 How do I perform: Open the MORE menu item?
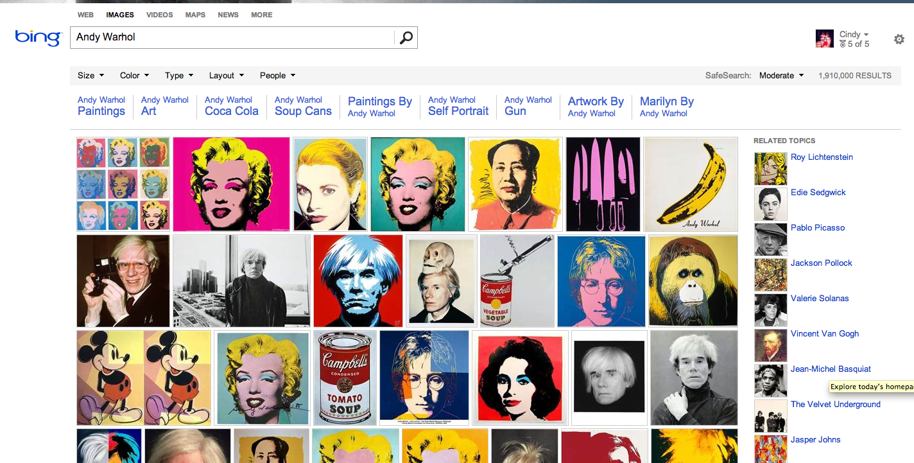(x=261, y=15)
